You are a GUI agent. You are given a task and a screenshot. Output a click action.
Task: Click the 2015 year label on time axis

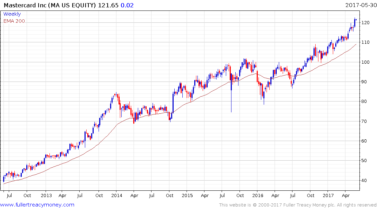click(x=187, y=196)
